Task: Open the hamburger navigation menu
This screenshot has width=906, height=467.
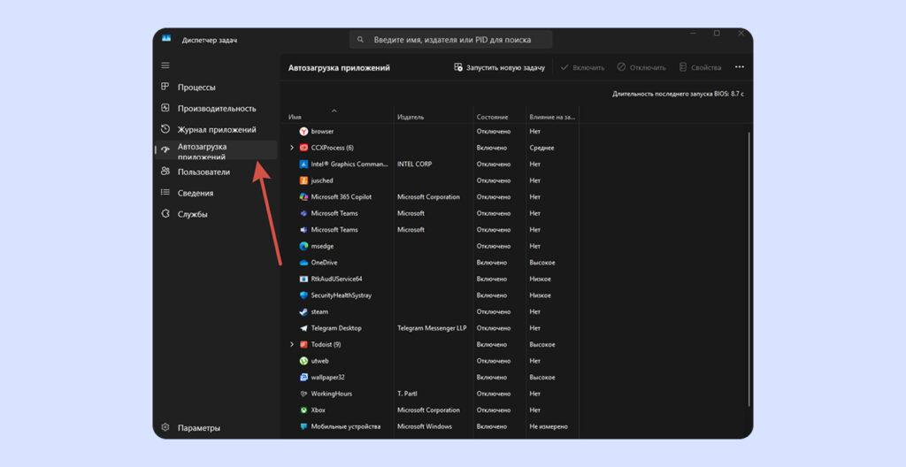Action: (165, 65)
